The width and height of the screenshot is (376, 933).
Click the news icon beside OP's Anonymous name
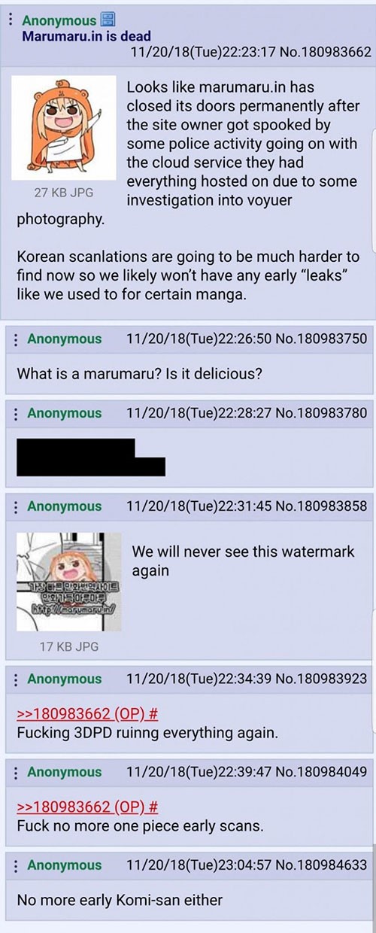(108, 20)
